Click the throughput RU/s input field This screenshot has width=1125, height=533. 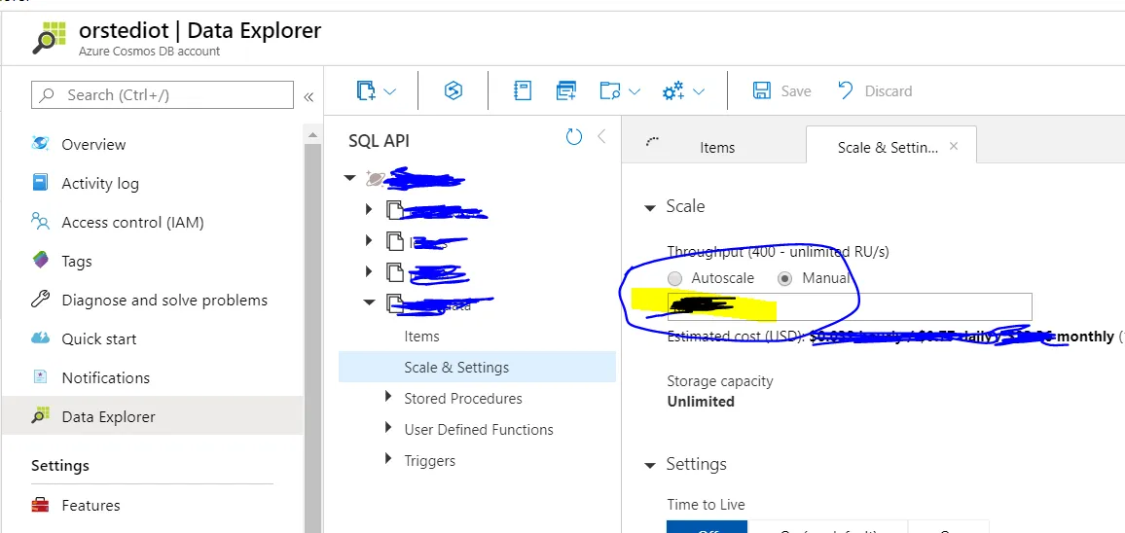[x=850, y=306]
